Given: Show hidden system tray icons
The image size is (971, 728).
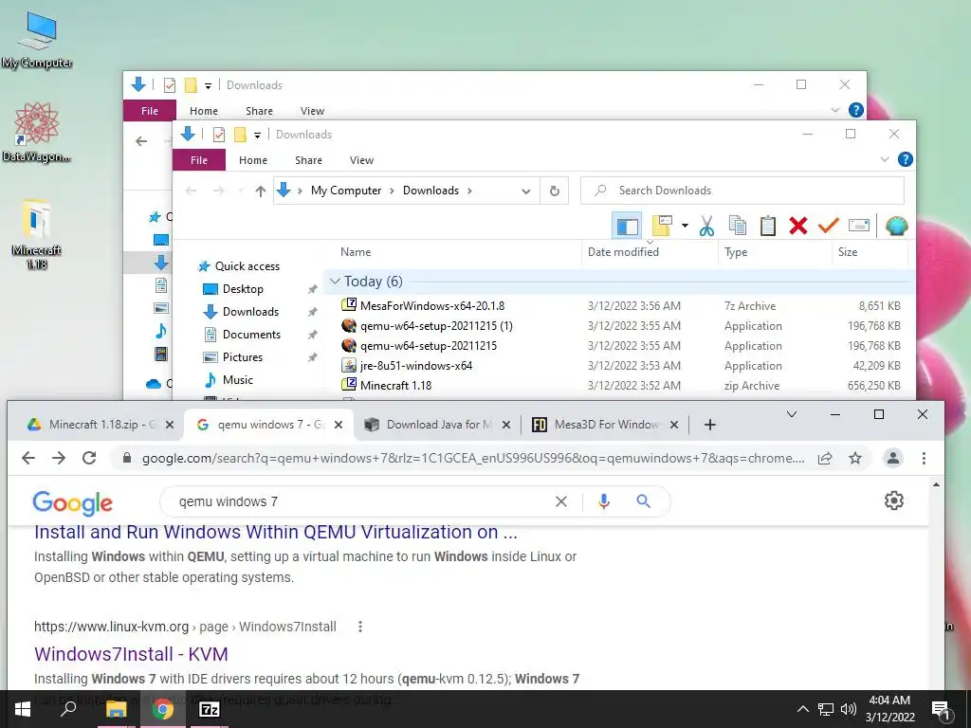Looking at the screenshot, I should (802, 709).
